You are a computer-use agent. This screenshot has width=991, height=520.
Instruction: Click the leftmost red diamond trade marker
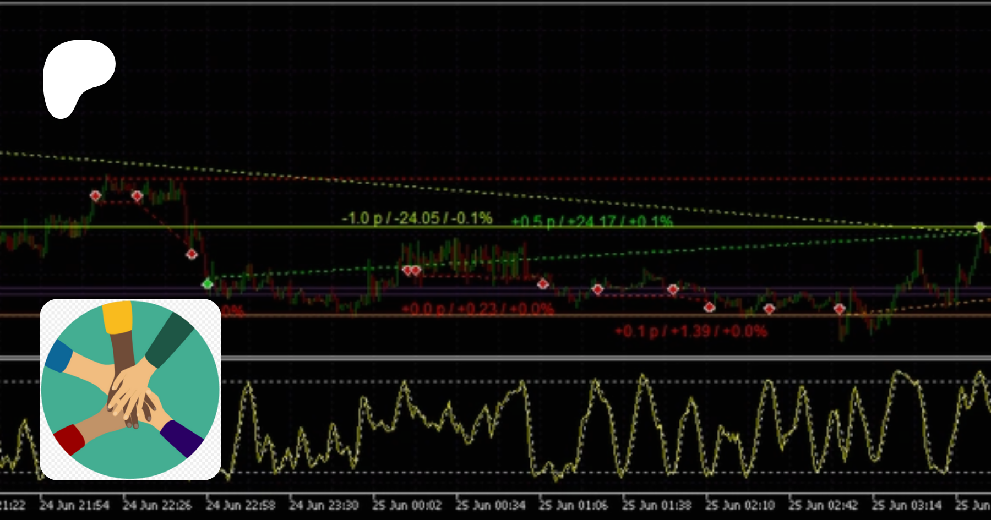coord(96,196)
